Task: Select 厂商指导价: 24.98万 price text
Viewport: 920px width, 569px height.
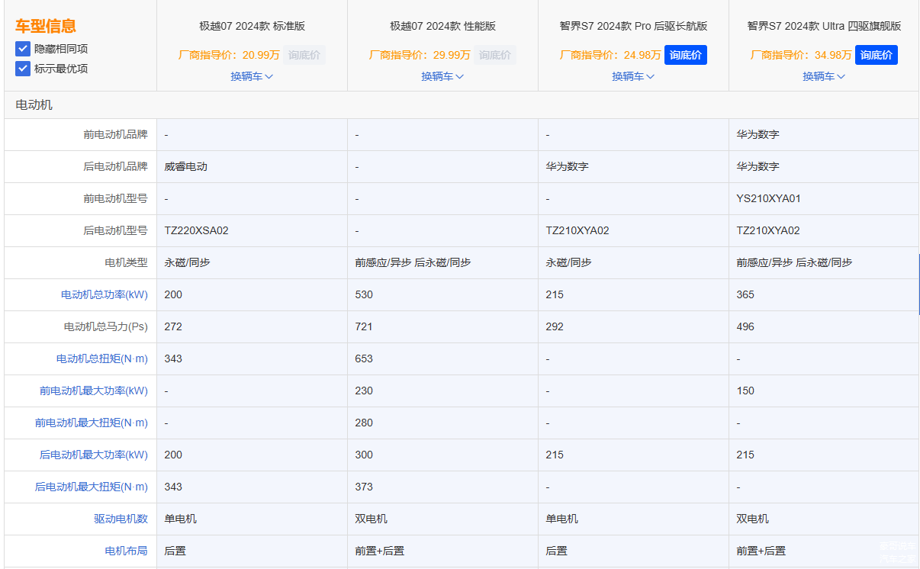Action: [x=610, y=55]
